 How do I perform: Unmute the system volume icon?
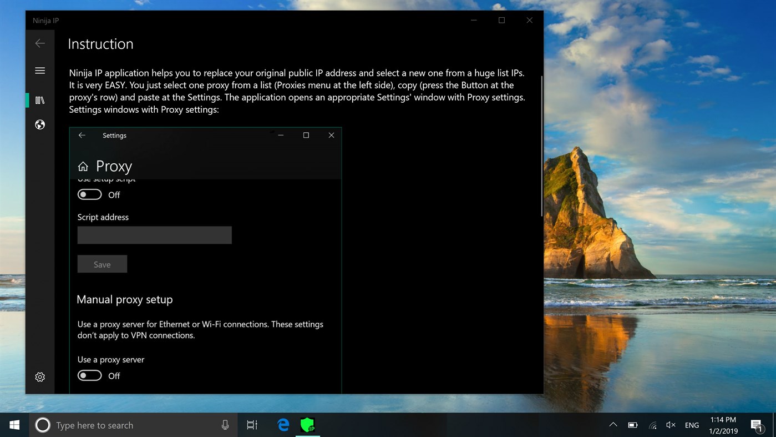tap(671, 425)
